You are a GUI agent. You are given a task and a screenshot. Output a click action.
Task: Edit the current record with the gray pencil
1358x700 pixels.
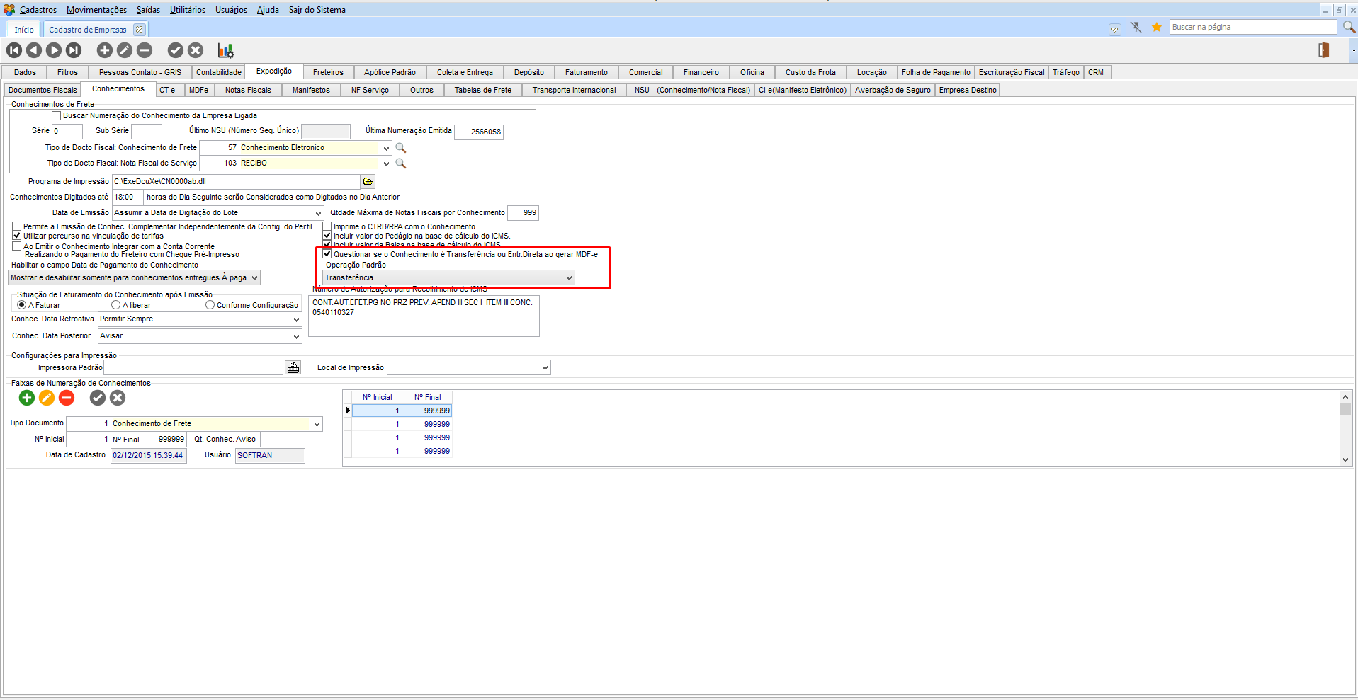point(124,50)
